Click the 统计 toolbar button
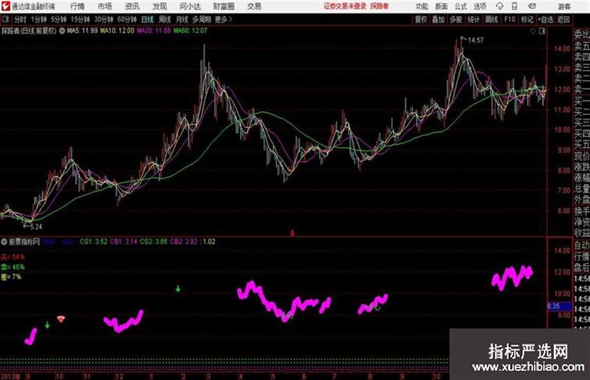This screenshot has width=590, height=380. coord(474,19)
